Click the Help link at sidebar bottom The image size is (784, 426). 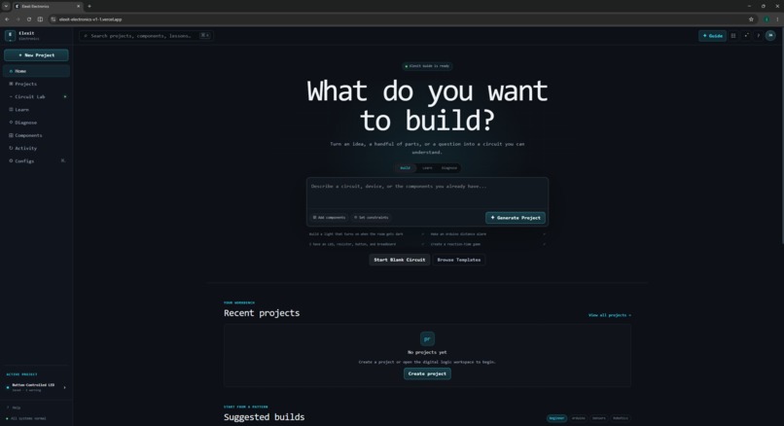14,408
